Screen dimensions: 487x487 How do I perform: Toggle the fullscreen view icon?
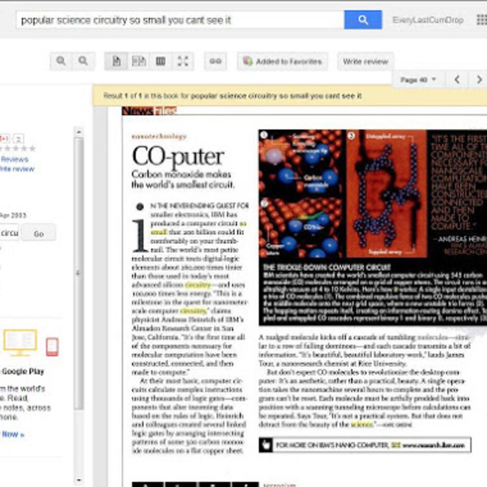click(x=183, y=61)
